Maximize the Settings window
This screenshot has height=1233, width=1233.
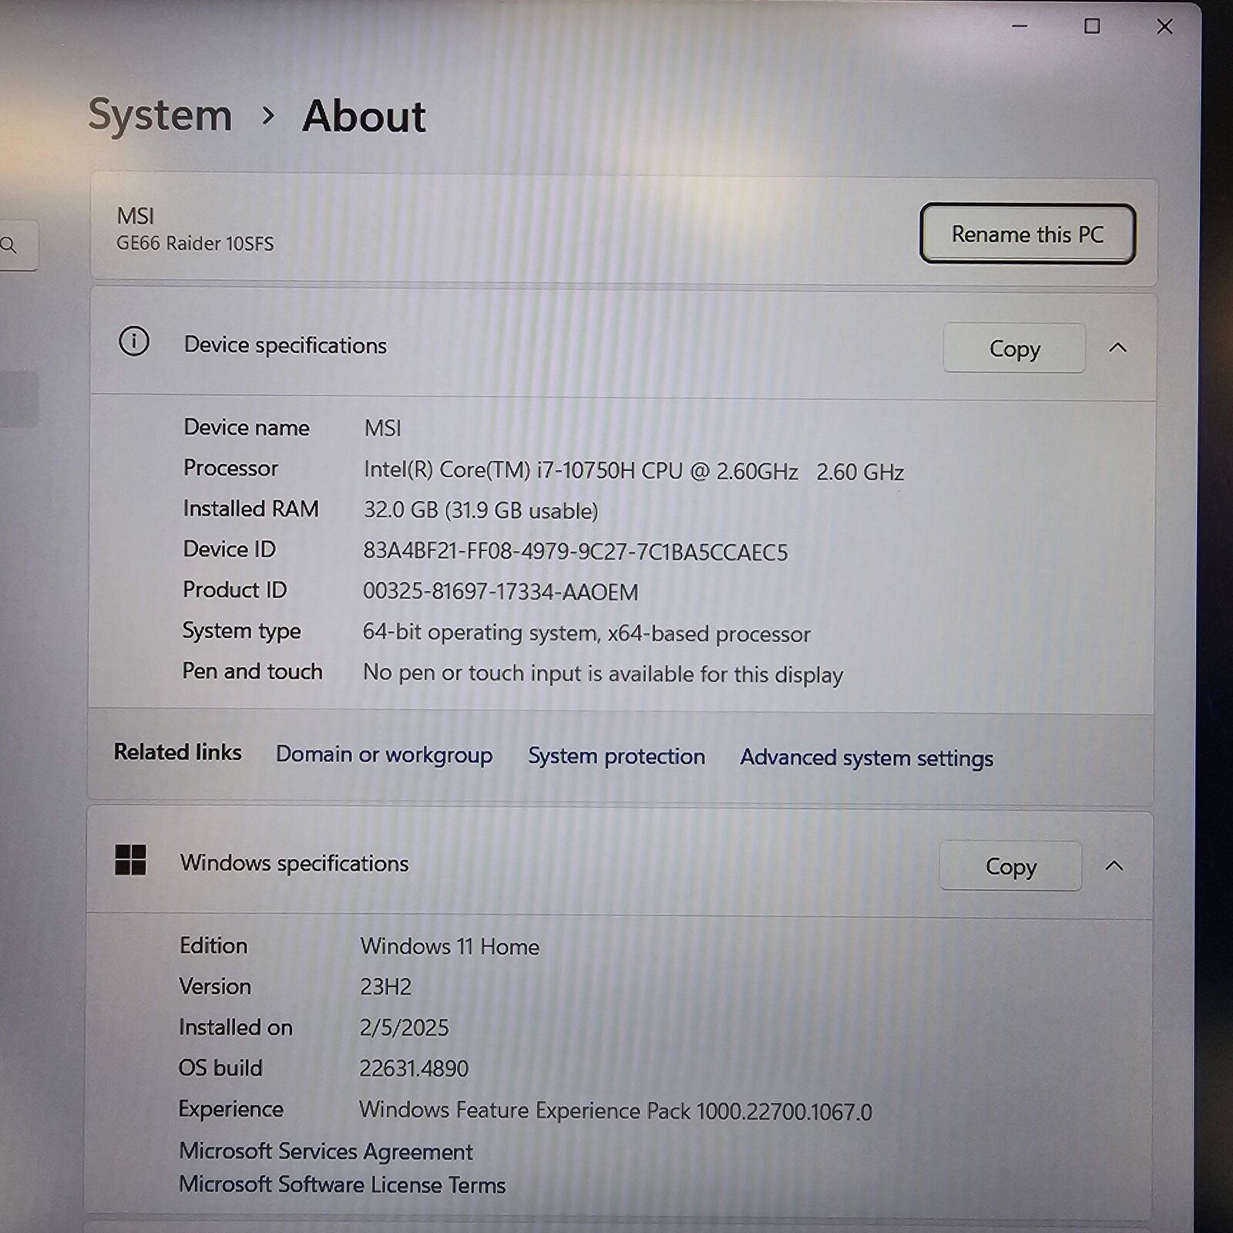(1092, 26)
